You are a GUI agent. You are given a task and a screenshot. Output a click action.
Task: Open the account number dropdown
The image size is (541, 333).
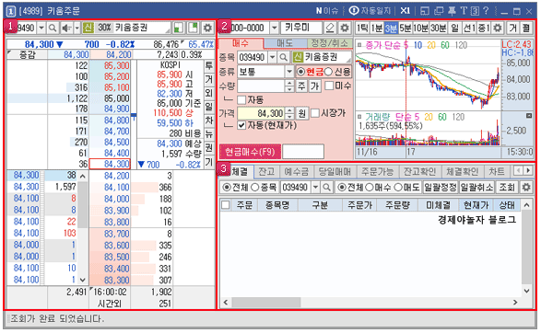[275, 28]
